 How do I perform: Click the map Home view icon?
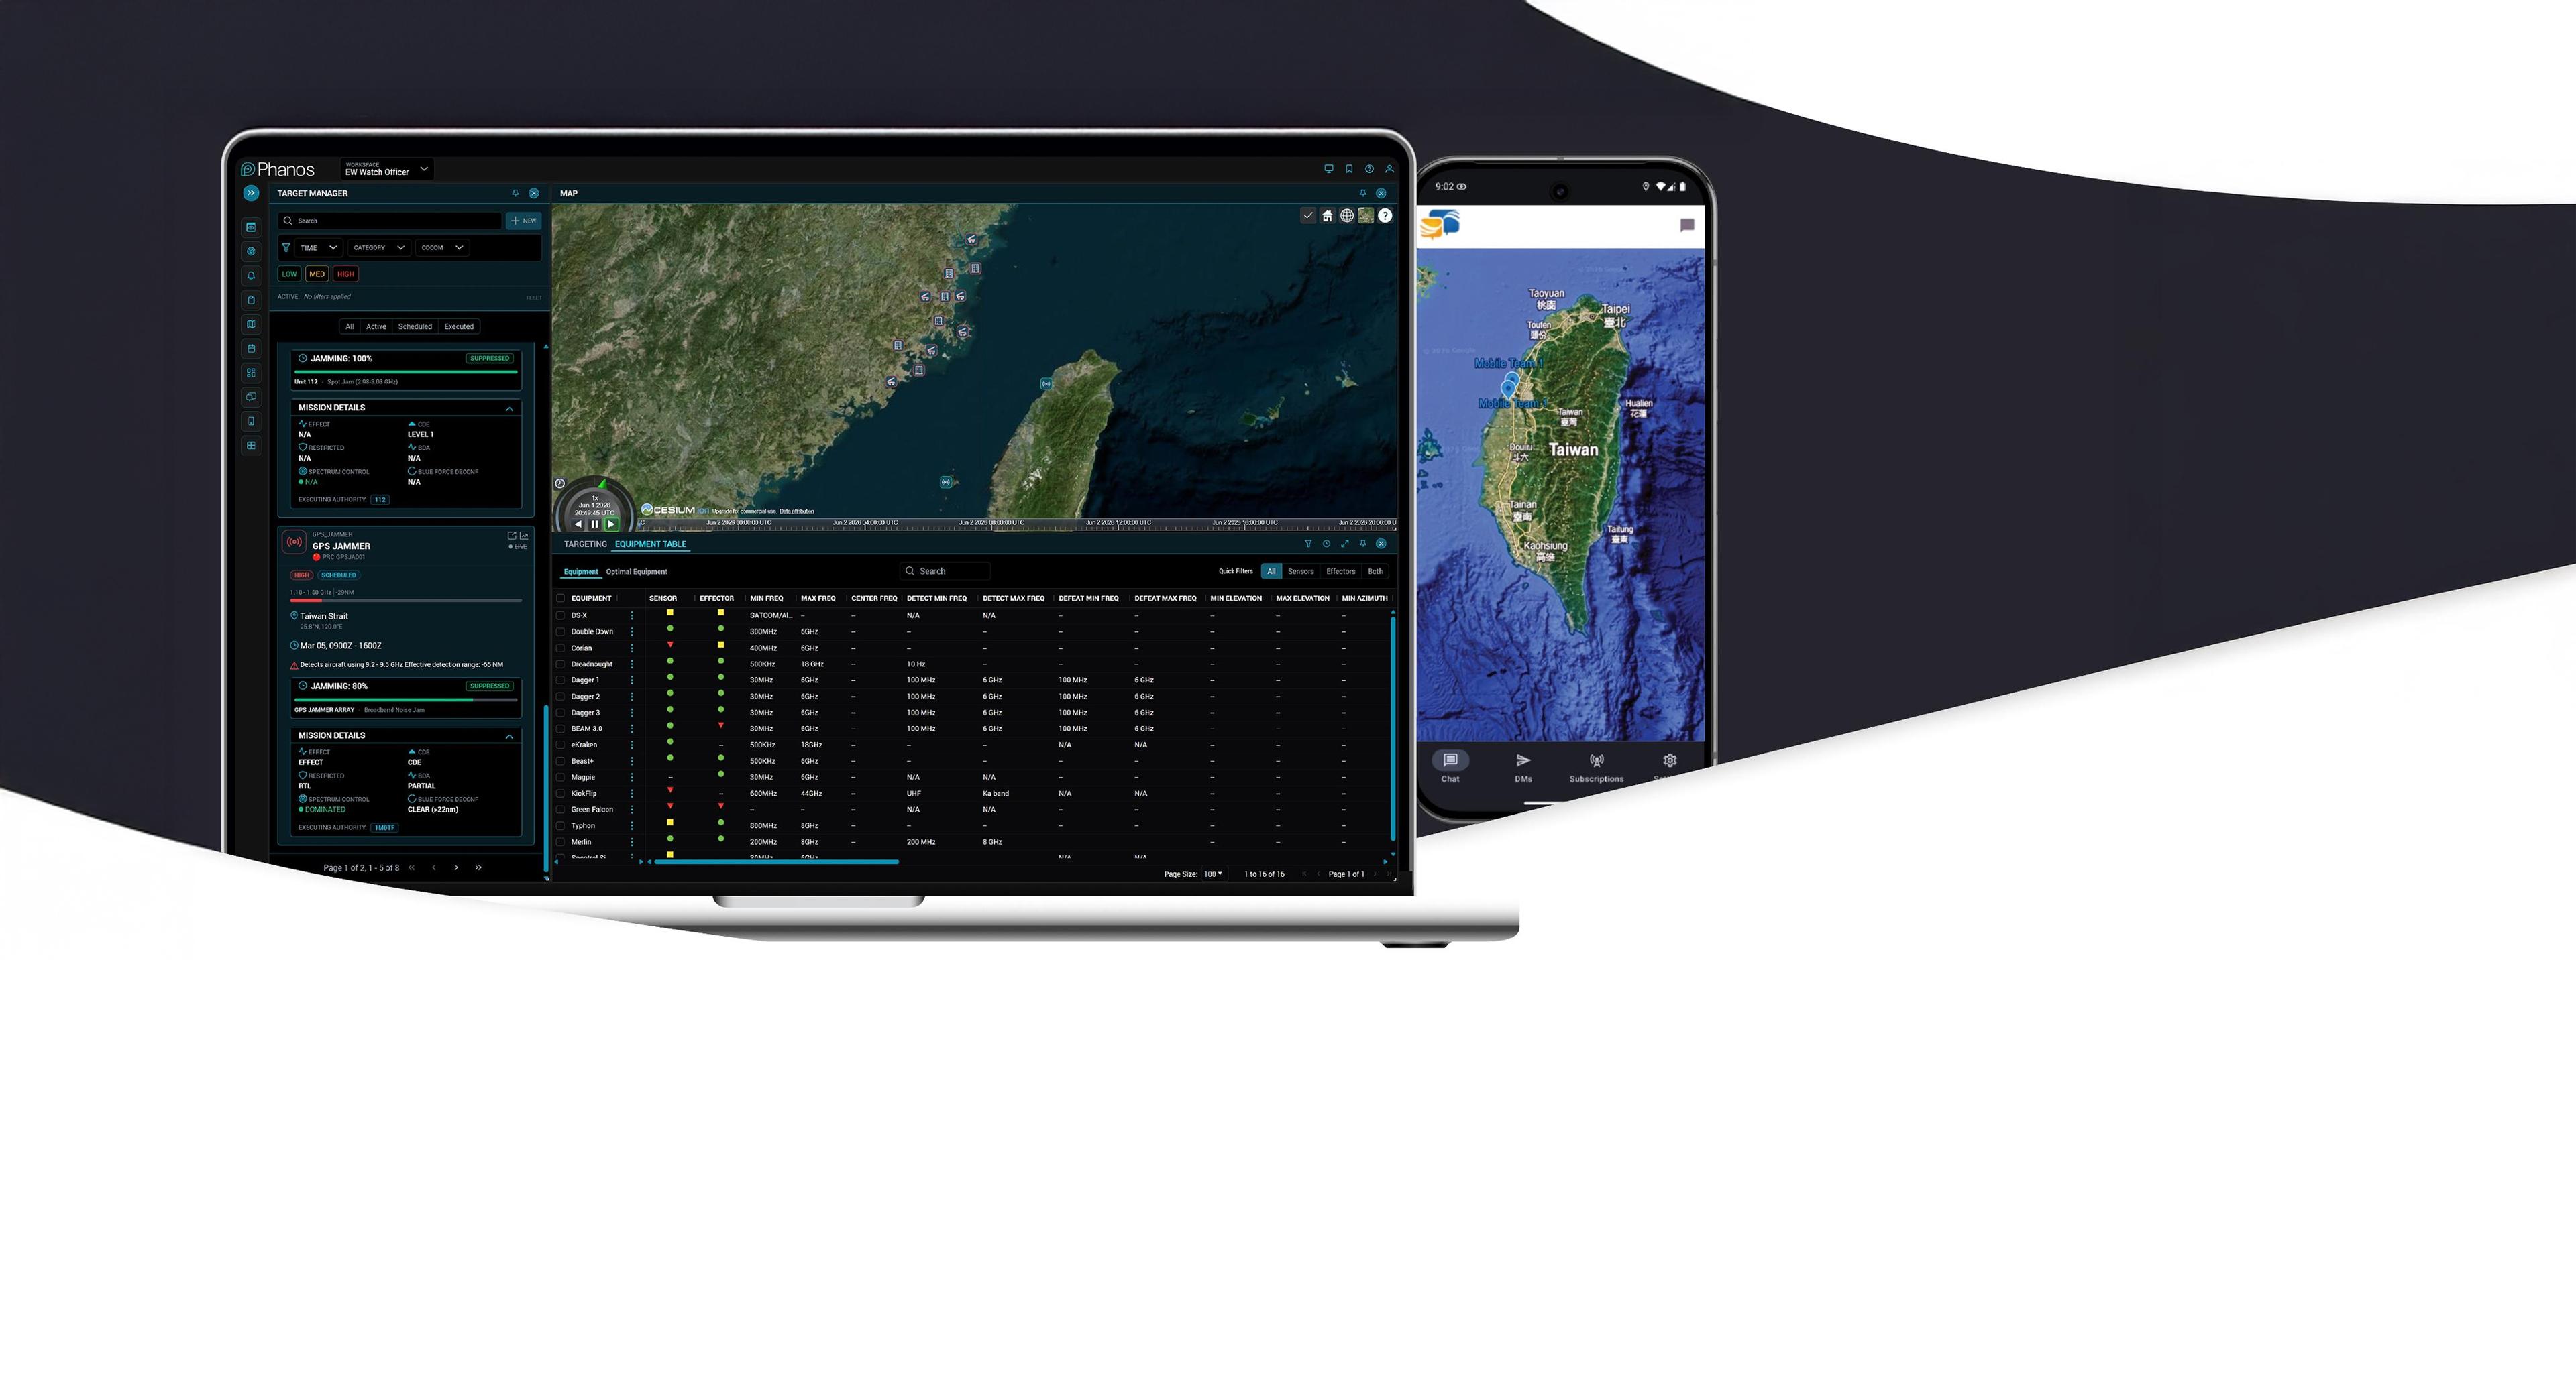(x=1327, y=216)
